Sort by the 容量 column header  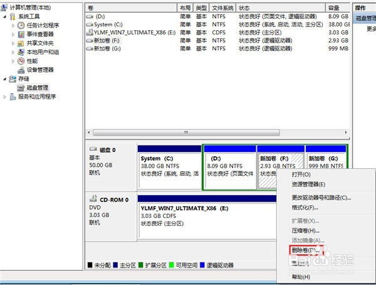(338, 8)
